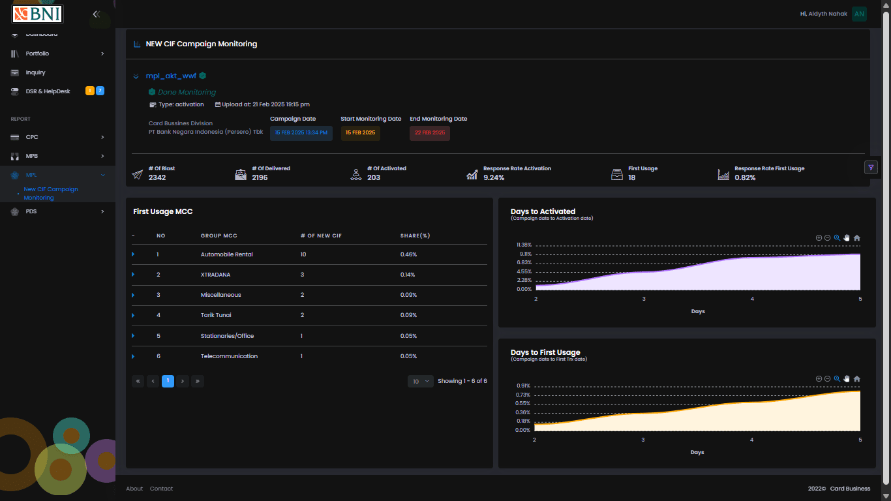This screenshot has width=891, height=501.
Task: Select pan tool on Days to Activated chart
Action: (847, 238)
